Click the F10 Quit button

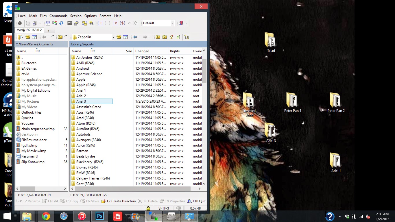197,201
